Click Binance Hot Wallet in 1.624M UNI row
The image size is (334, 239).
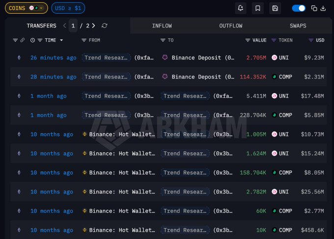[x=122, y=154]
